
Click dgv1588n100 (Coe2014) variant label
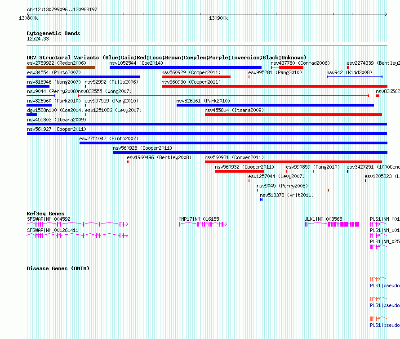coord(55,110)
